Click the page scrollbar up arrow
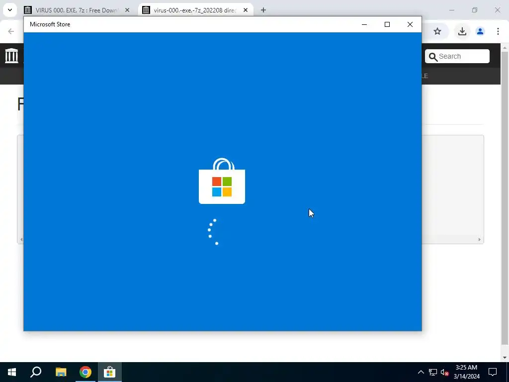 [x=505, y=48]
